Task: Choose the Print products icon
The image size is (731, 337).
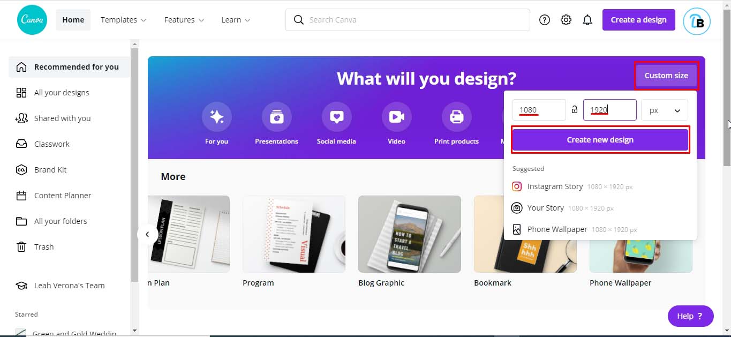Action: [x=457, y=117]
